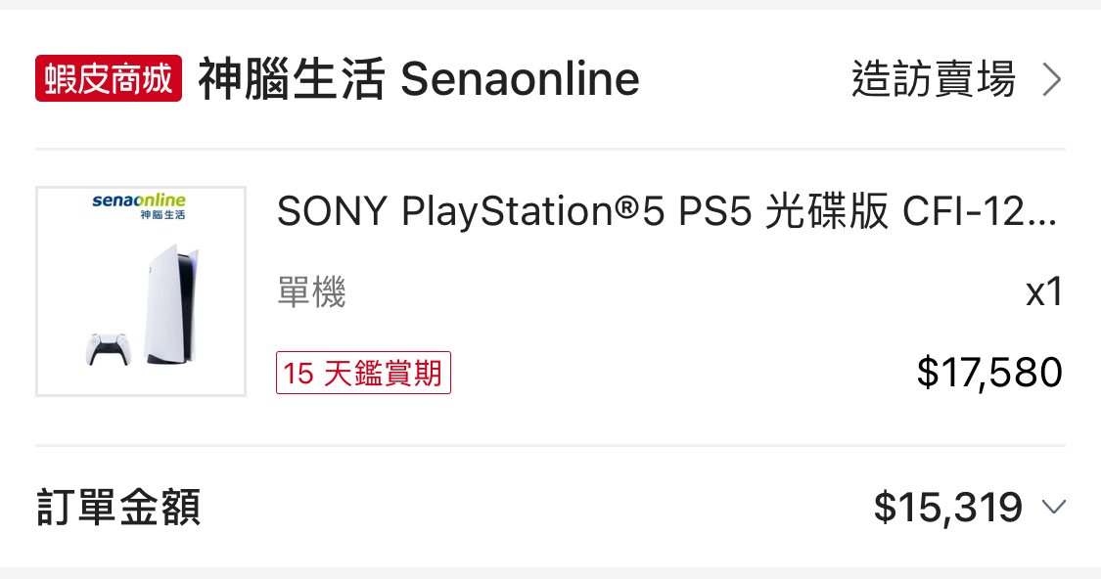
Task: Tap the right chevron beside 造訪賣場
Action: click(1052, 79)
